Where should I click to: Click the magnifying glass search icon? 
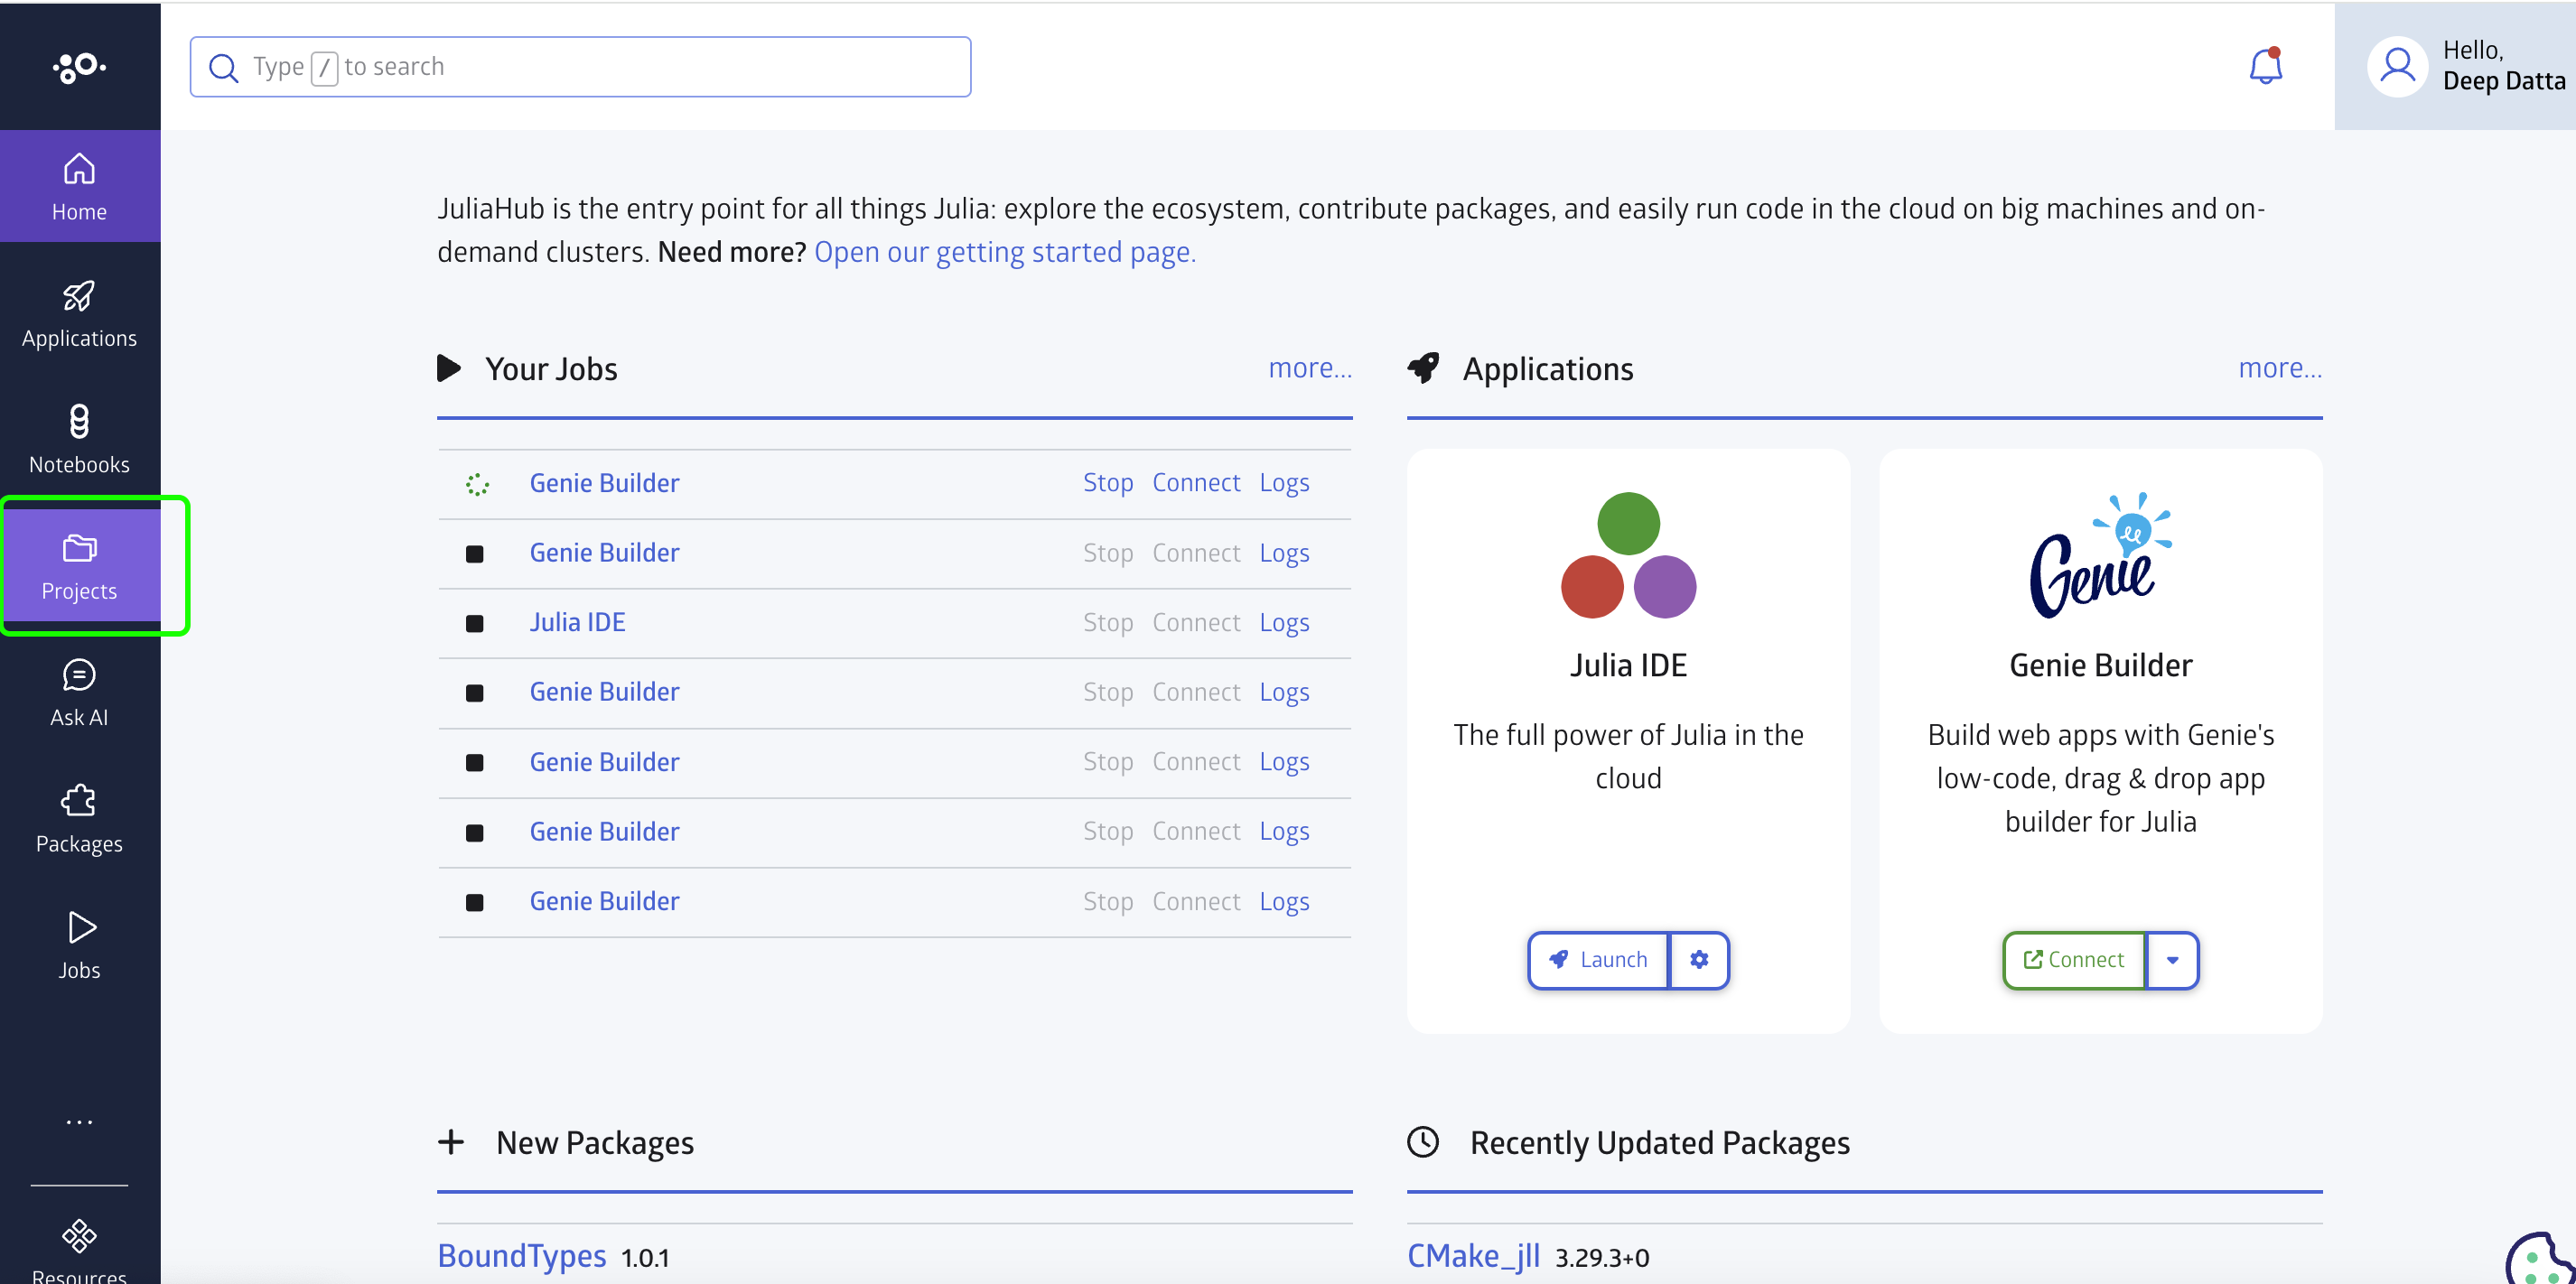[x=223, y=67]
